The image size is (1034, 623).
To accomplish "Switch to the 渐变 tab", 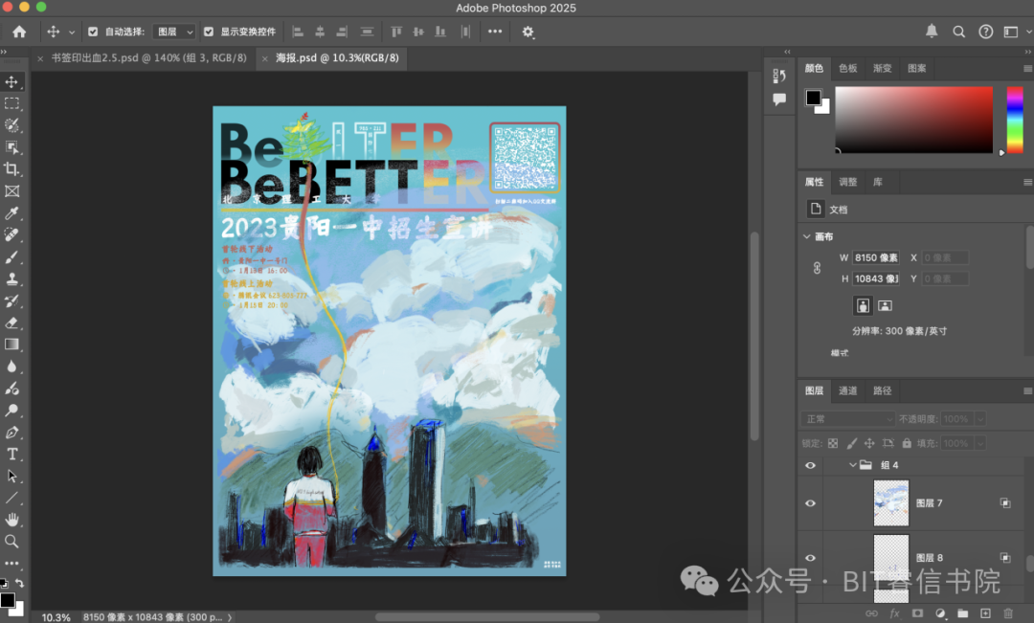I will point(883,69).
